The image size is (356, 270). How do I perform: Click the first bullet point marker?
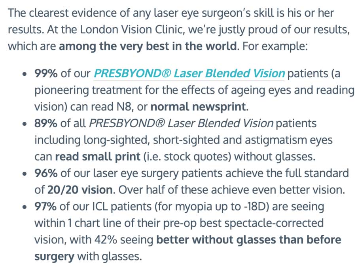coord(25,74)
